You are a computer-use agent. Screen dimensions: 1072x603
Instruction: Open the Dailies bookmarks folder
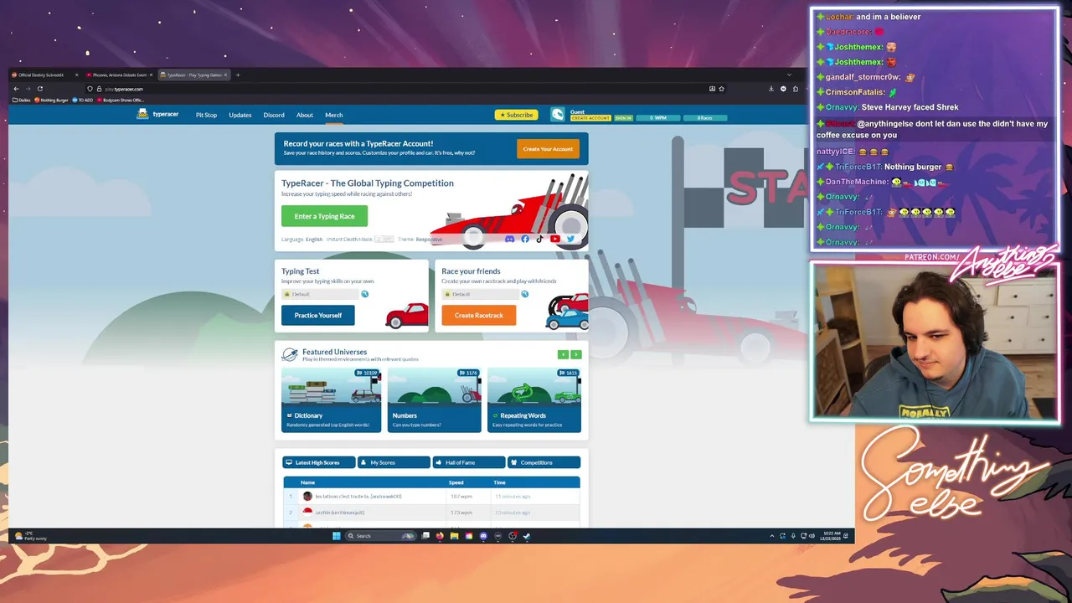point(21,100)
